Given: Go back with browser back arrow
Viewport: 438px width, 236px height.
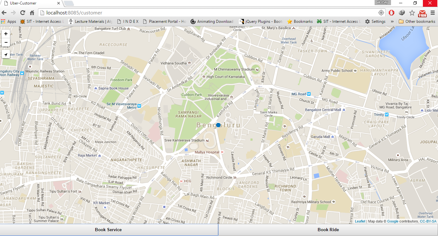Looking at the screenshot, I should [x=4, y=13].
